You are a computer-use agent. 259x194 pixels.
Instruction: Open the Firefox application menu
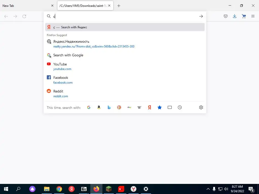pyautogui.click(x=253, y=16)
